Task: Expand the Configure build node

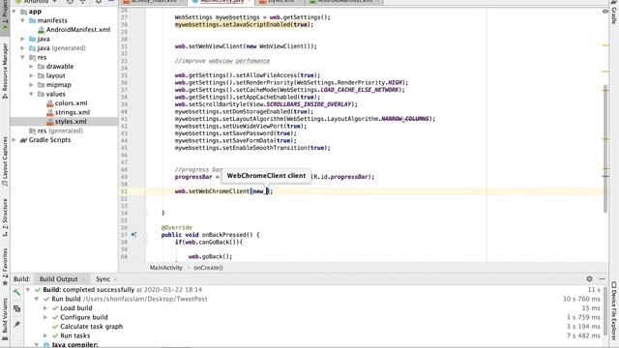Action: point(45,318)
